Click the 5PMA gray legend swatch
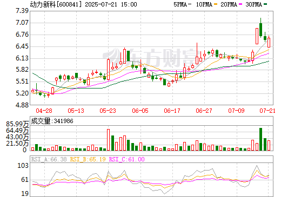 point(190,4)
